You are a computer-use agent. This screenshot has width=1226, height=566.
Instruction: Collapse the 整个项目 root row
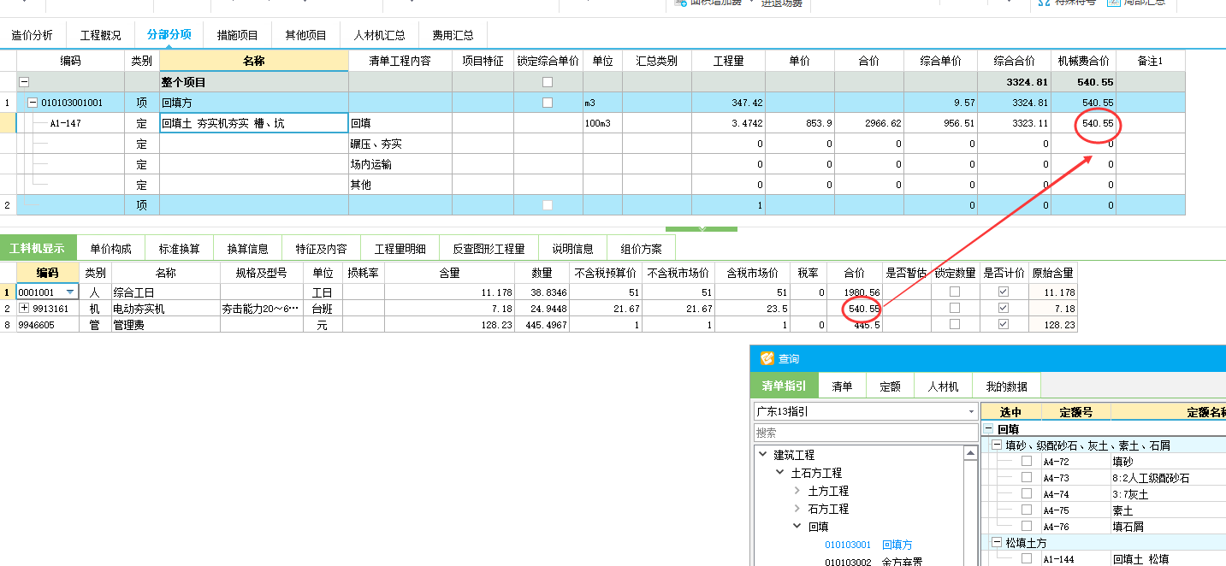click(24, 82)
